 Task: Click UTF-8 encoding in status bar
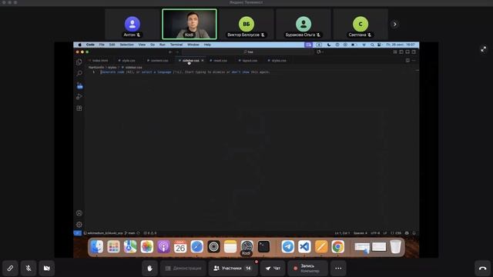375,233
